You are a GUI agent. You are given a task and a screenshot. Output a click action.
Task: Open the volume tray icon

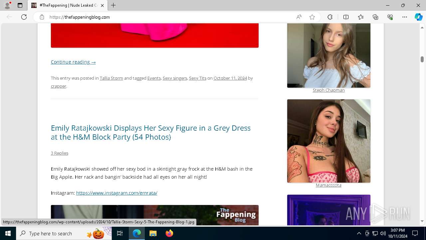(x=383, y=233)
